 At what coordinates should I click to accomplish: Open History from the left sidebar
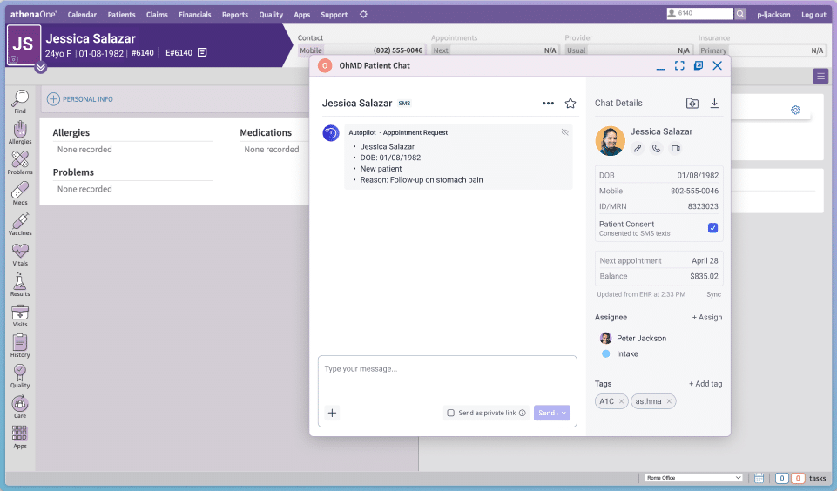click(x=20, y=346)
